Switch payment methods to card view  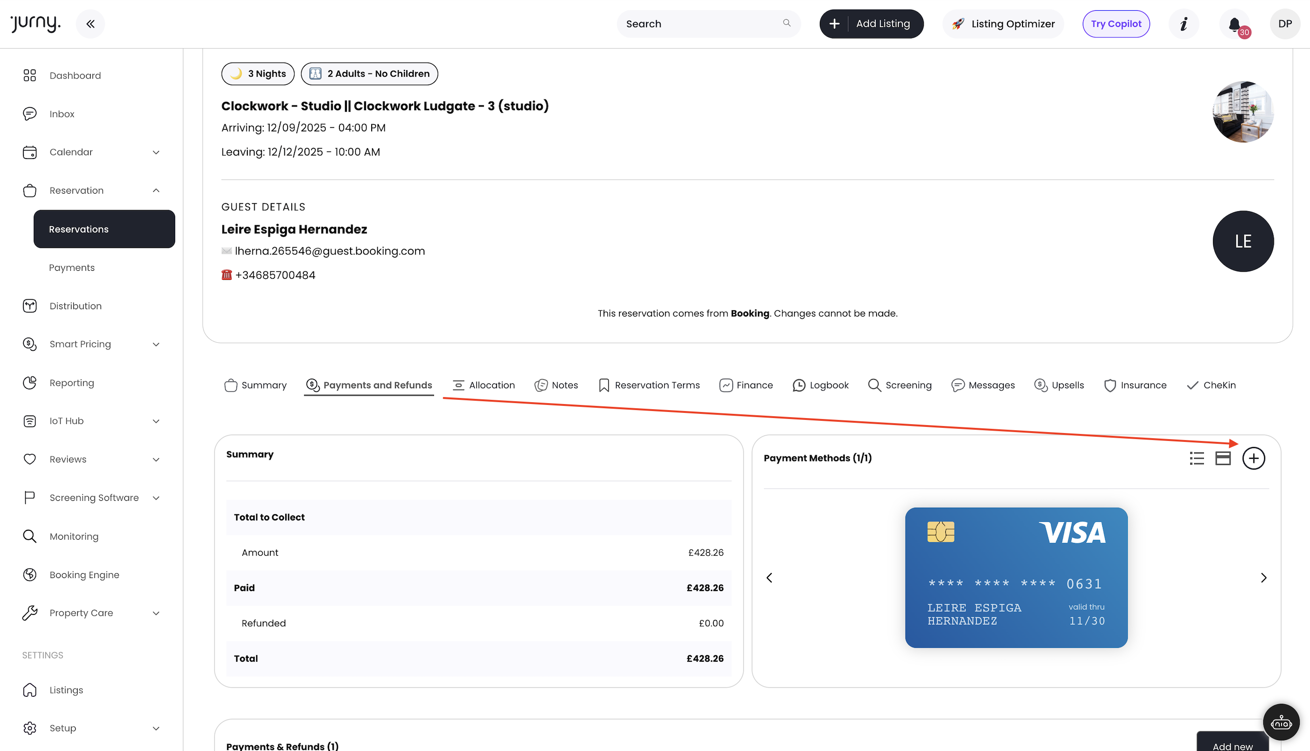[x=1223, y=458]
